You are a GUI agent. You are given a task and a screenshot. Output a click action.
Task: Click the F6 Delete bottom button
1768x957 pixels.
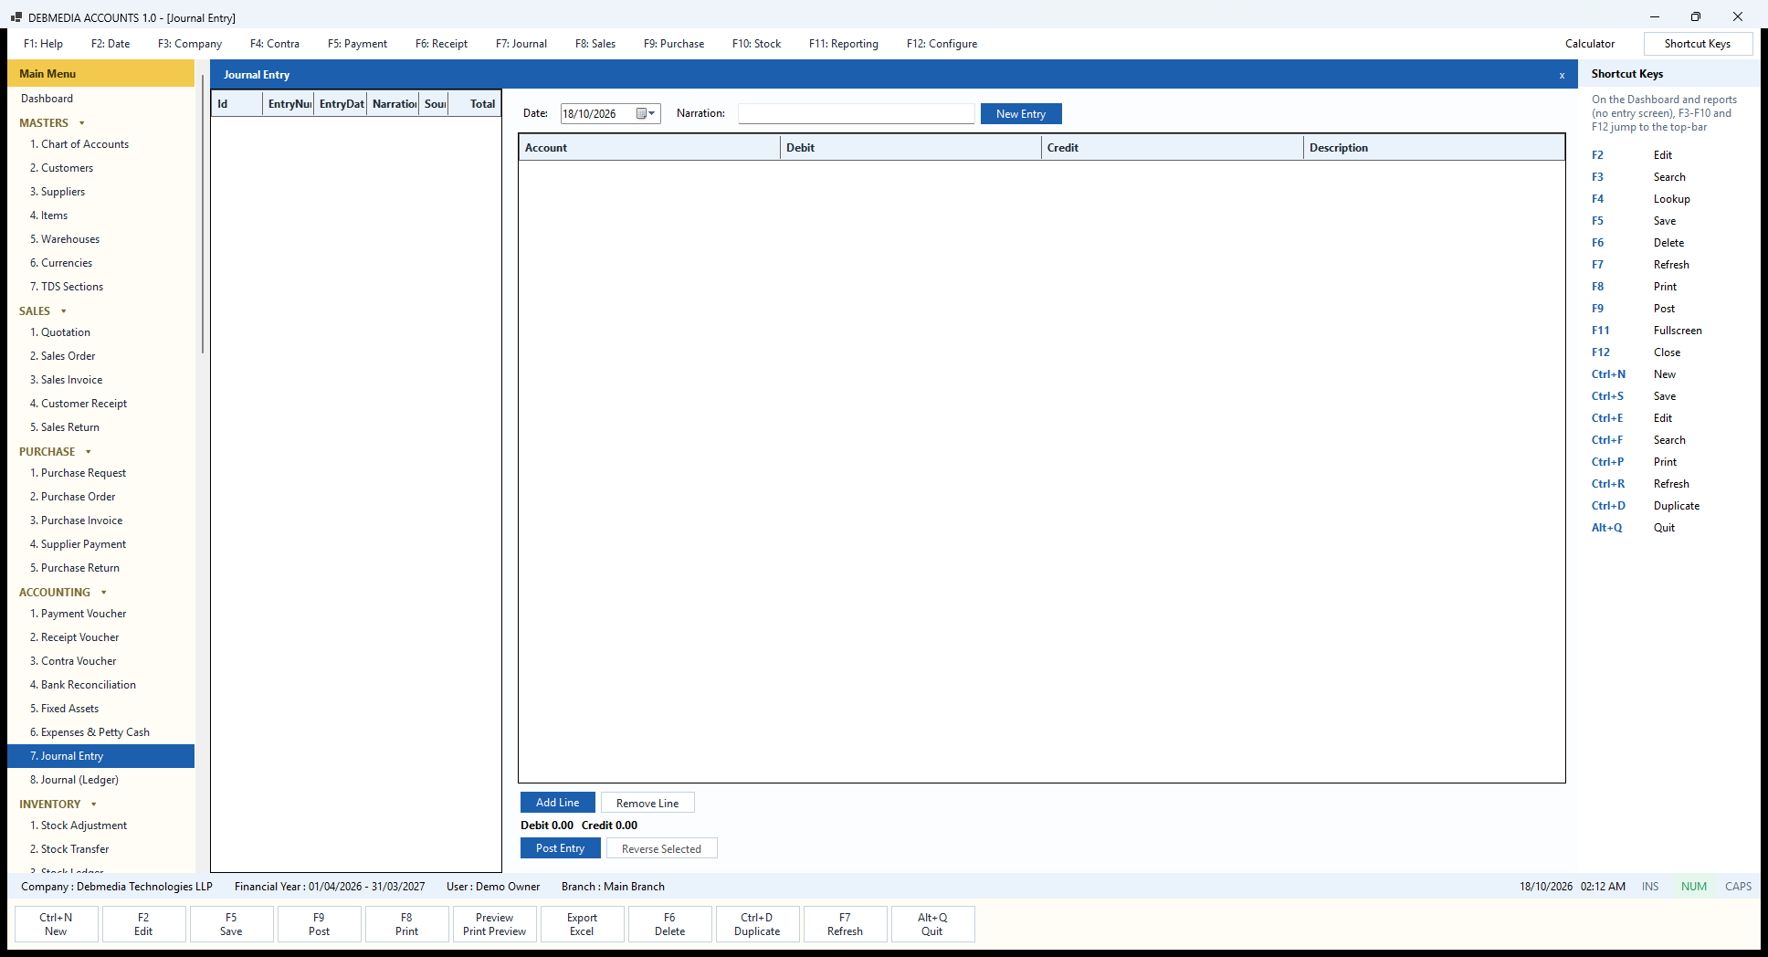669,924
